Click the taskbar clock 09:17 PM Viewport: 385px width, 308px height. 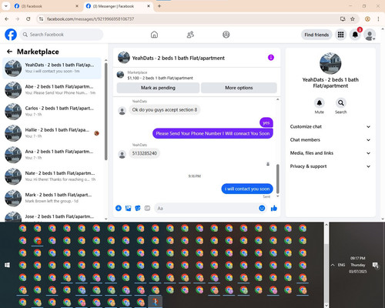coord(358,258)
